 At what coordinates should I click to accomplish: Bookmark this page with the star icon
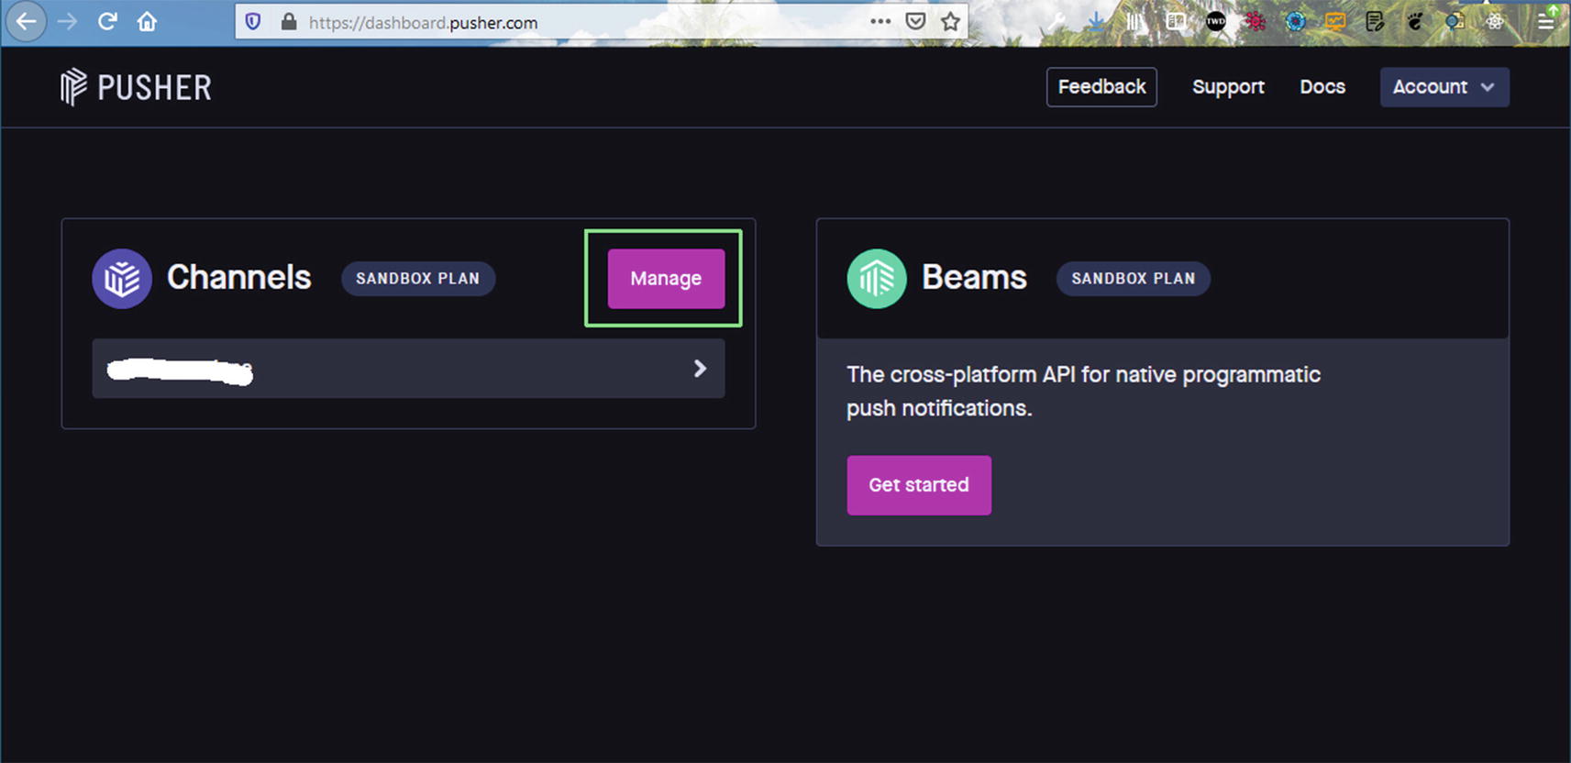click(950, 22)
